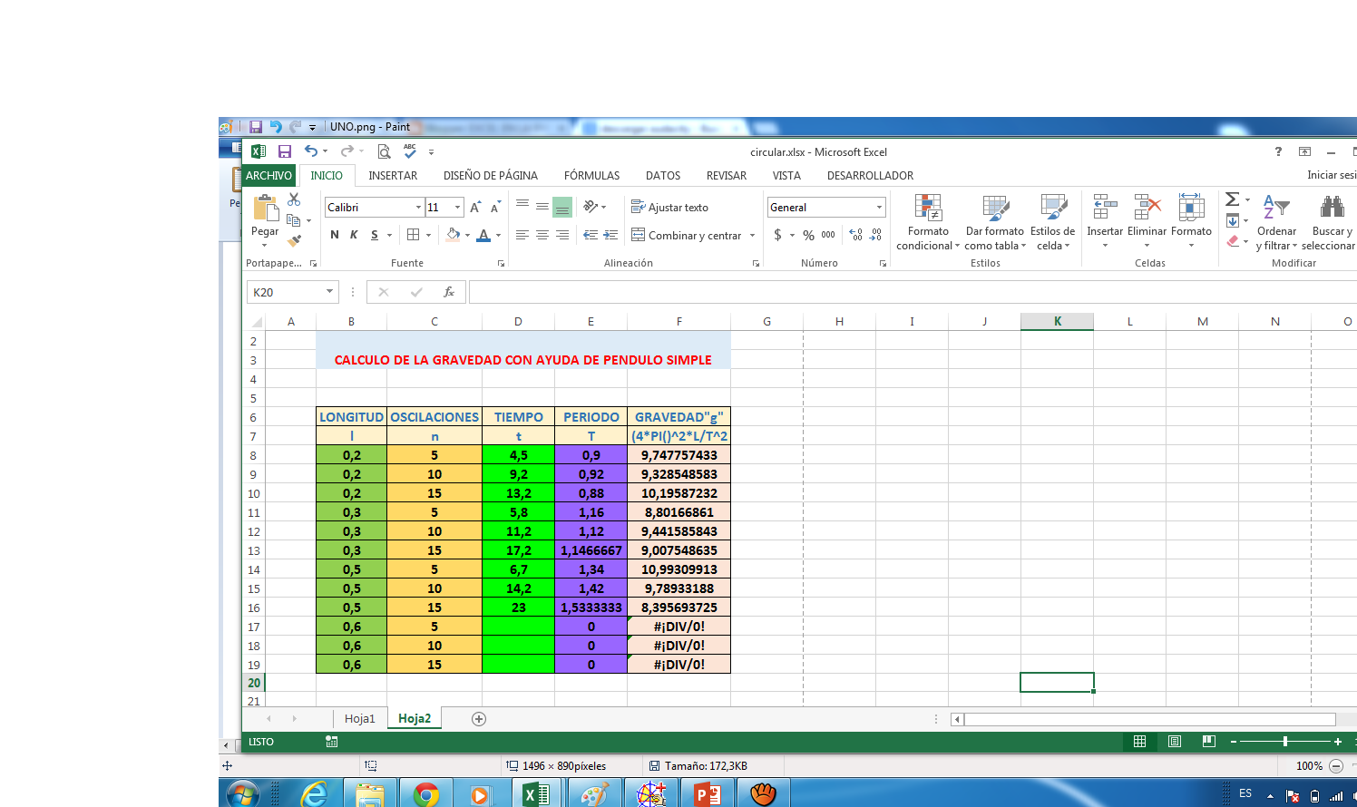This screenshot has width=1357, height=807.
Task: Toggle bold (N) formatting
Action: tap(335, 235)
